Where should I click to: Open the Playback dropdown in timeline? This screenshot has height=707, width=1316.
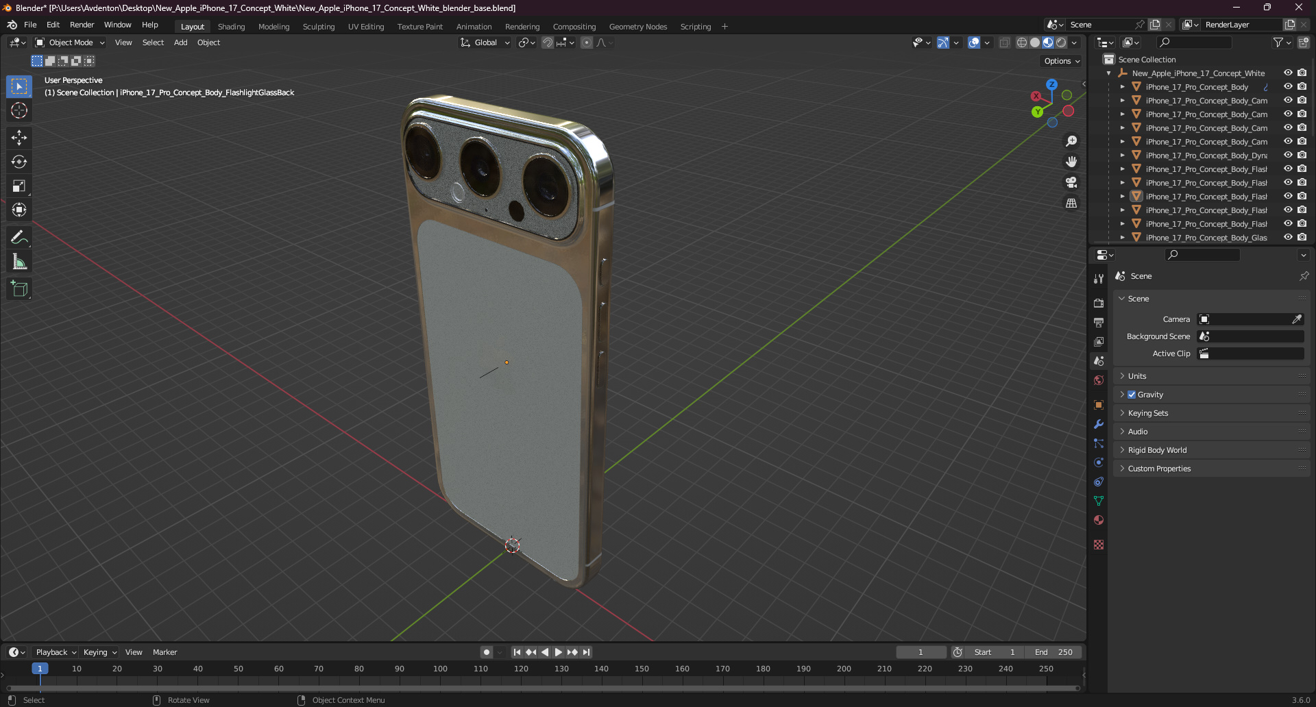tap(56, 652)
